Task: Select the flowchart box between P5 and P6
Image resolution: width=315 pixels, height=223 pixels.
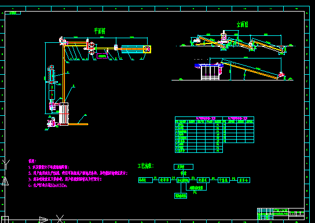Action: [224, 180]
